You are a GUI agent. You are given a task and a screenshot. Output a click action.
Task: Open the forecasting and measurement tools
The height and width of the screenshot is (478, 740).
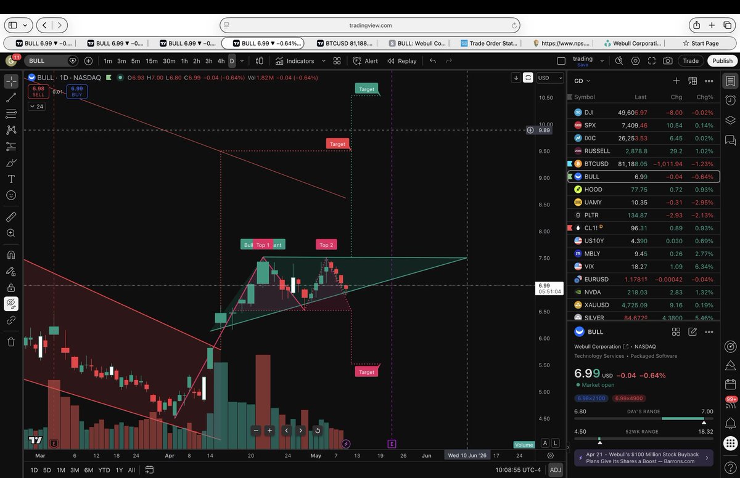(x=11, y=147)
